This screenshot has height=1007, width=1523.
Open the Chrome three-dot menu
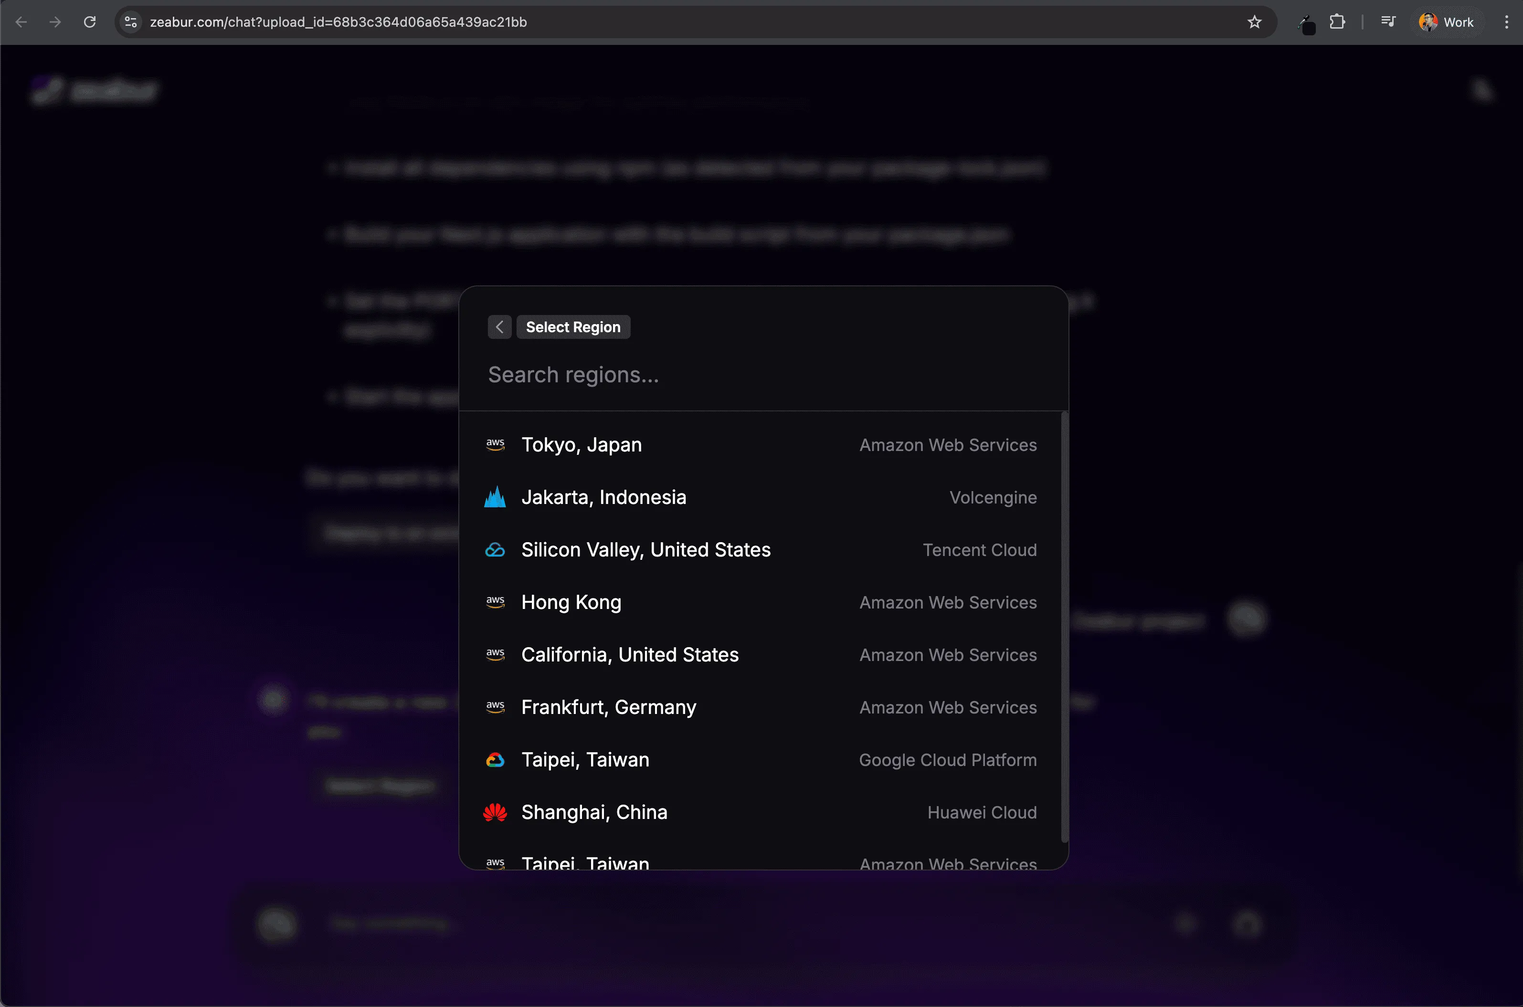[1506, 22]
